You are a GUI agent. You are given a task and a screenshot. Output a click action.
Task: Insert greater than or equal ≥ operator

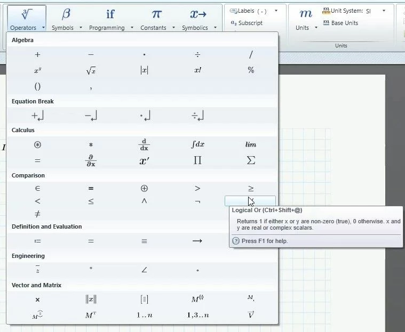click(x=251, y=188)
